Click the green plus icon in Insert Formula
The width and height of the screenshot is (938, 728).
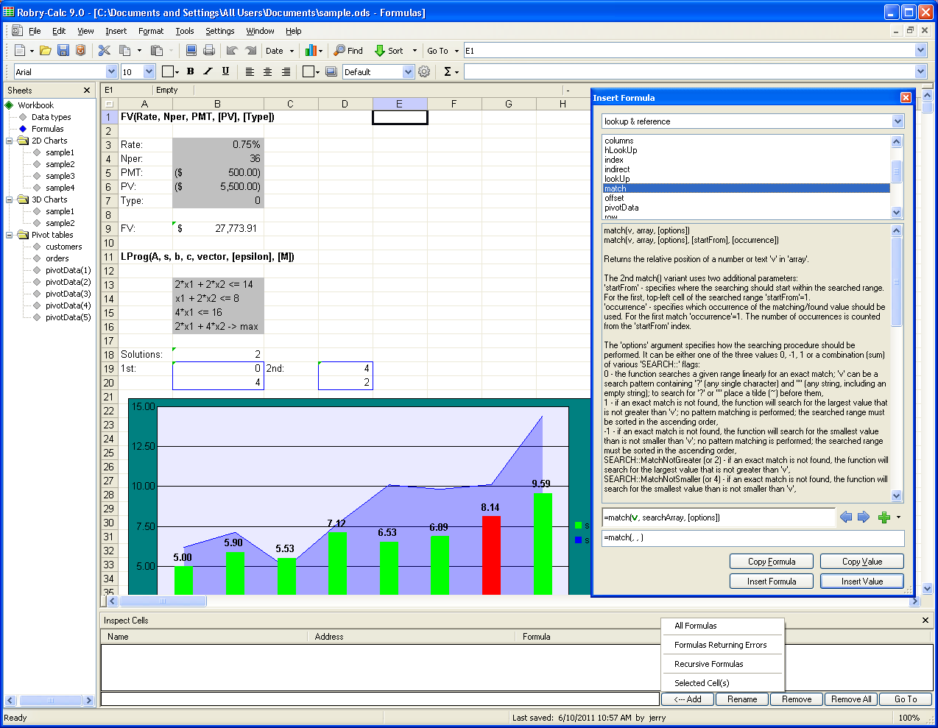[884, 517]
